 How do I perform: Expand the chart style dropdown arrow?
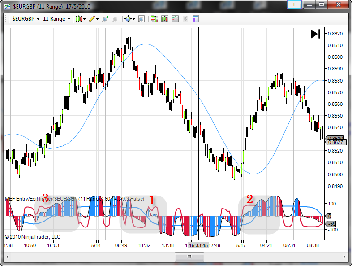pyautogui.click(x=84, y=19)
